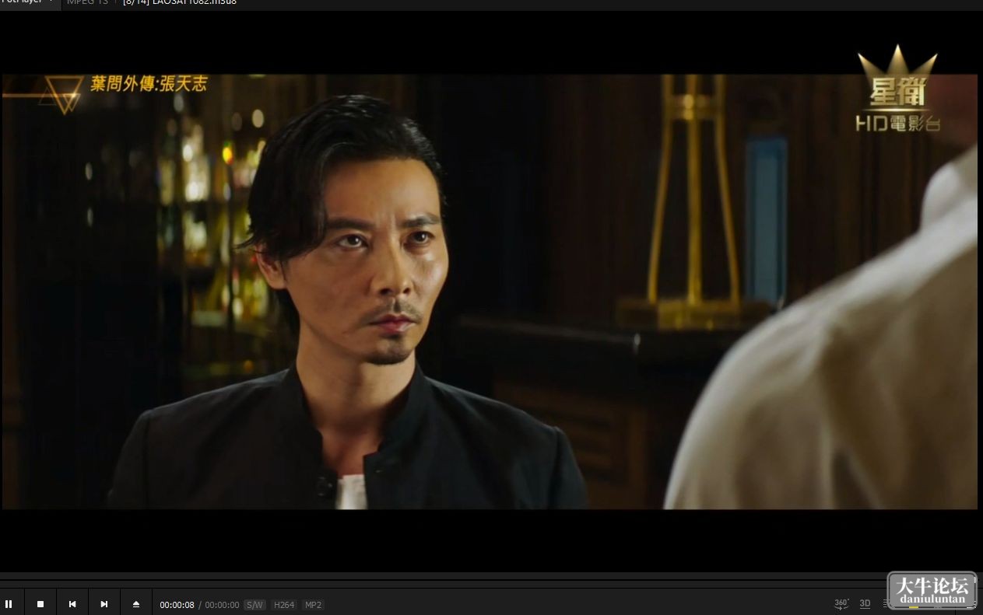Viewport: 983px width, 615px height.
Task: Stop the video playback
Action: click(x=40, y=604)
